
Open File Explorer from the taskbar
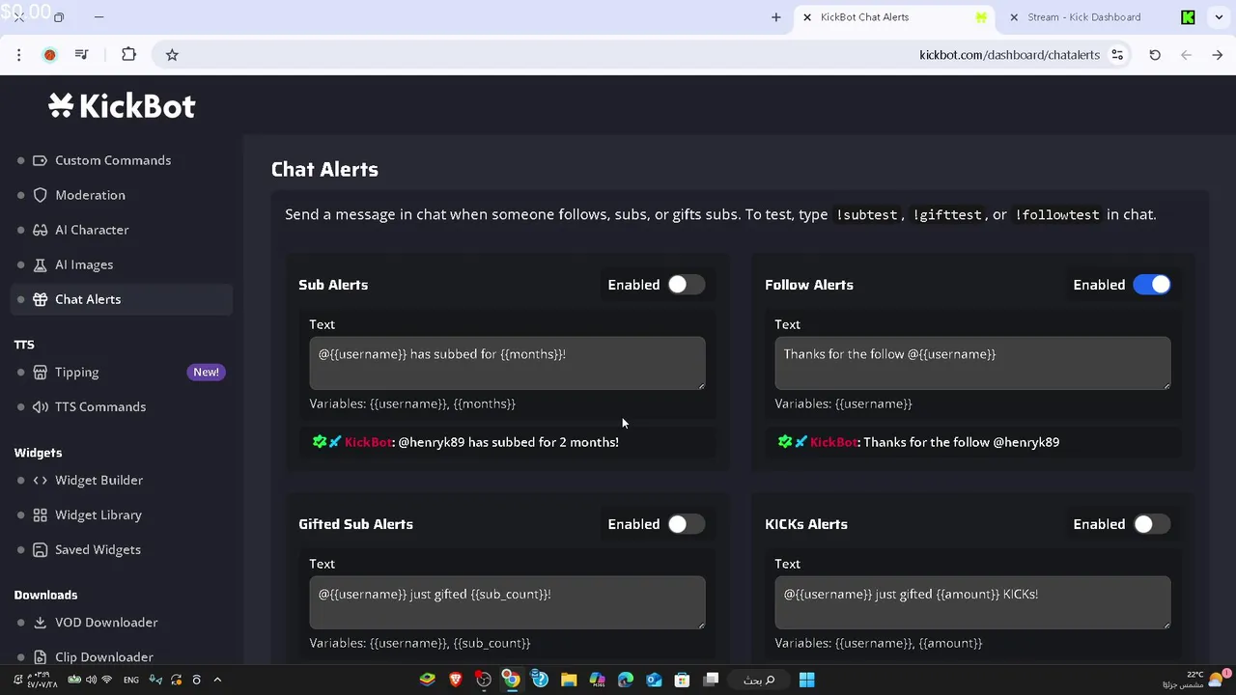(x=568, y=680)
